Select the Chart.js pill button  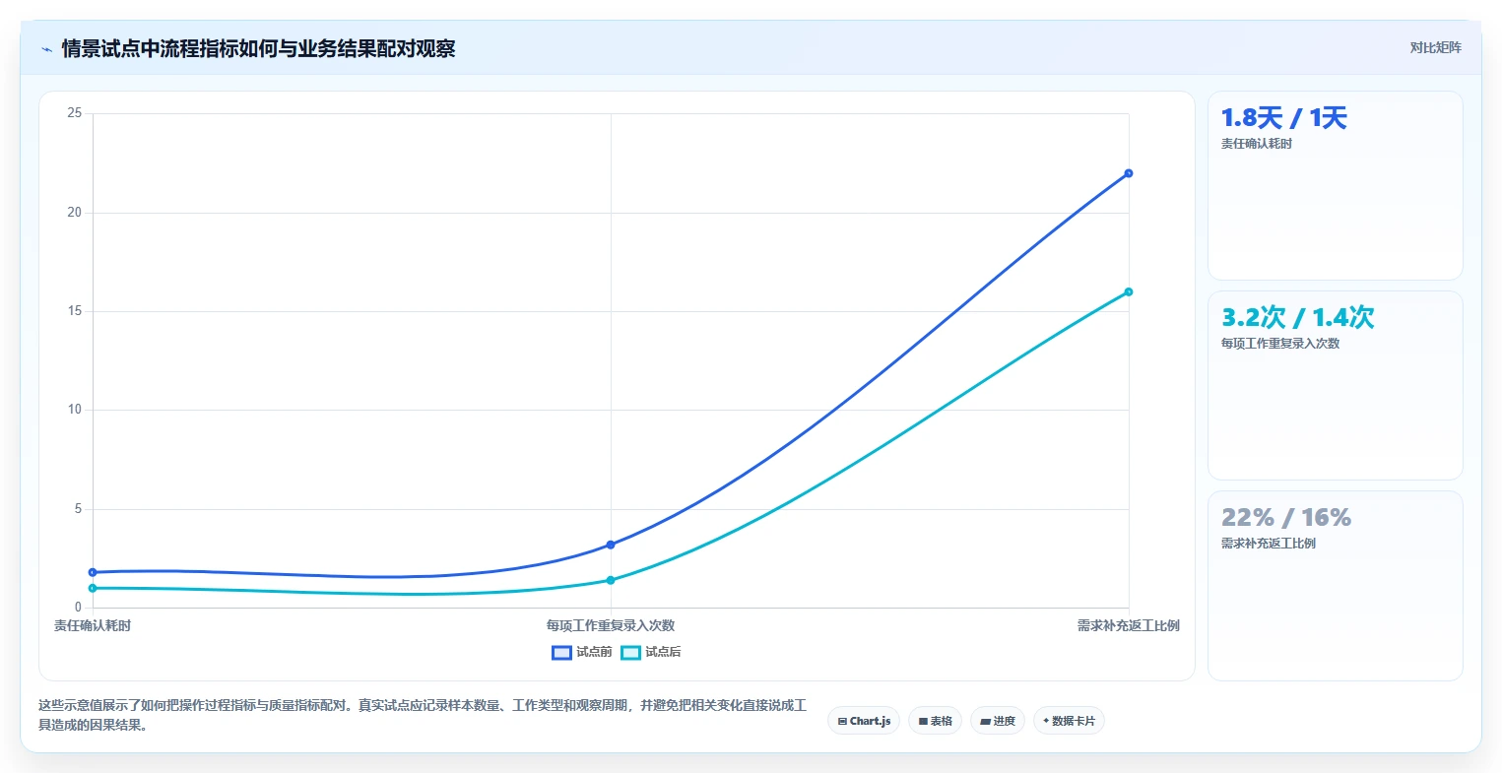click(864, 721)
